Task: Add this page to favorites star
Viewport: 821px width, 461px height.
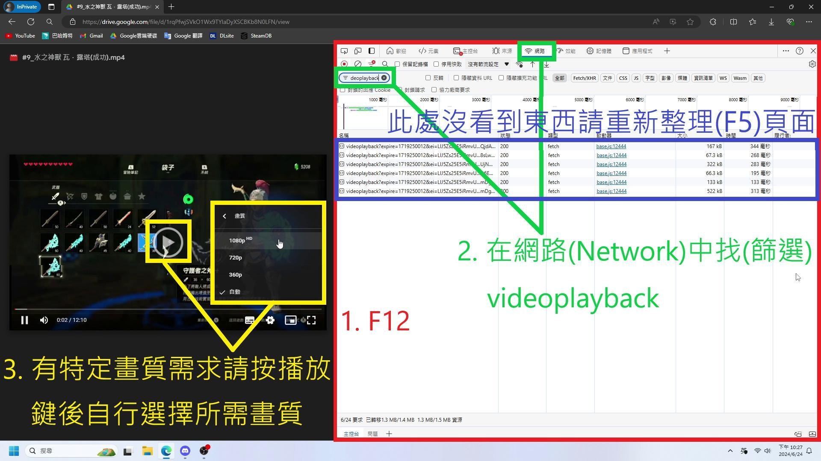Action: click(690, 22)
